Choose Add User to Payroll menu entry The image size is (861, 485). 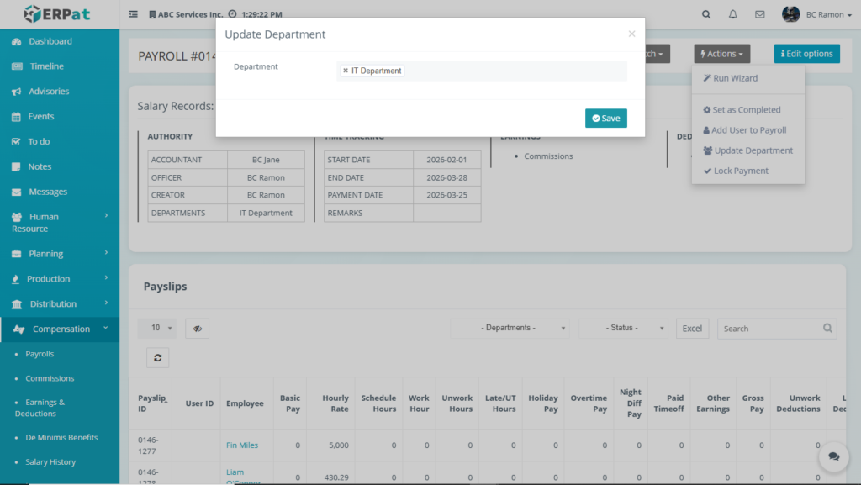(748, 130)
